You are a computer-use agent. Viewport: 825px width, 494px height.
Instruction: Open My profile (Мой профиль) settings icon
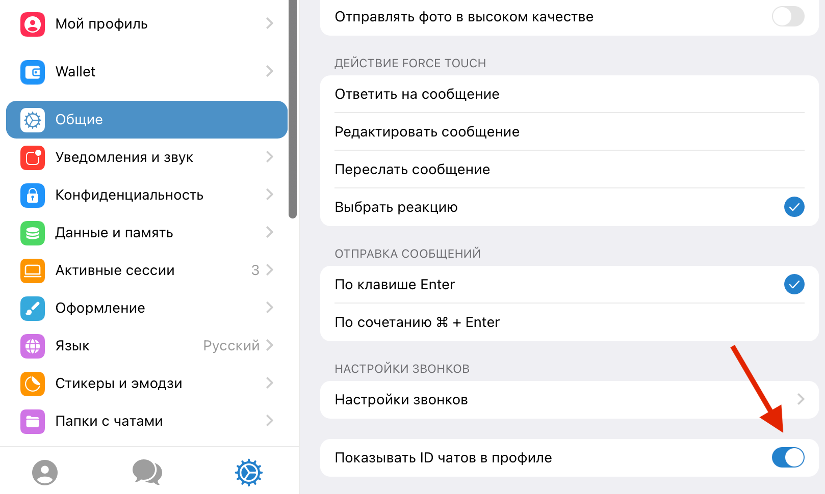(x=32, y=24)
